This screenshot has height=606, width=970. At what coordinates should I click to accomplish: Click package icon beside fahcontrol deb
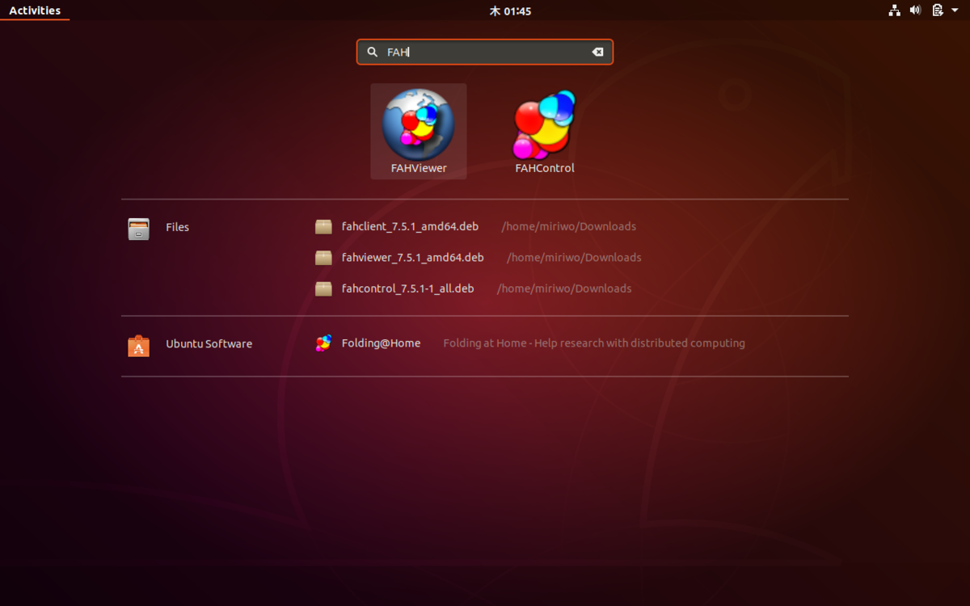(323, 288)
